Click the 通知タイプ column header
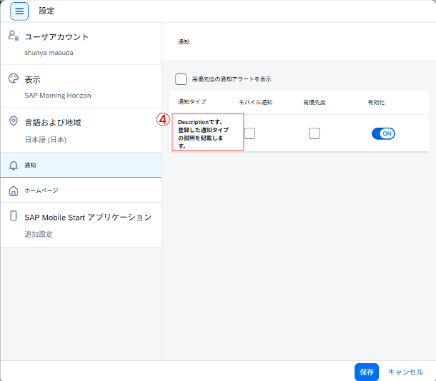The height and width of the screenshot is (381, 436). click(x=192, y=103)
